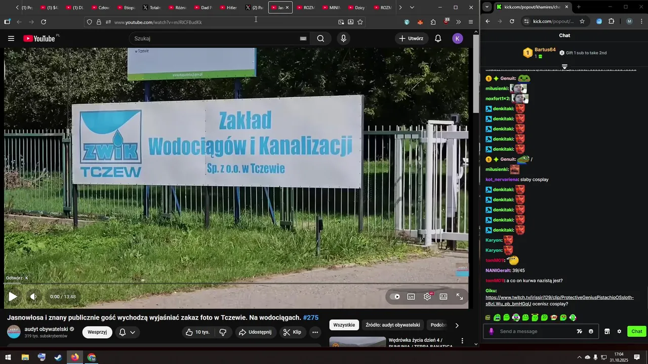Start voice search with the microphone
Viewport: 648px width, 364px height.
(344, 38)
